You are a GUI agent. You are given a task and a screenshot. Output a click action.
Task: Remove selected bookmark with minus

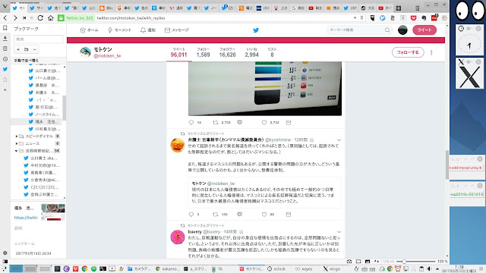click(34, 49)
